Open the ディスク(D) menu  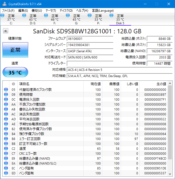coord(66,11)
